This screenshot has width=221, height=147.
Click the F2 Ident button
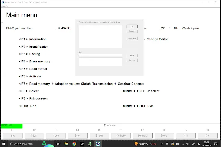34,136
